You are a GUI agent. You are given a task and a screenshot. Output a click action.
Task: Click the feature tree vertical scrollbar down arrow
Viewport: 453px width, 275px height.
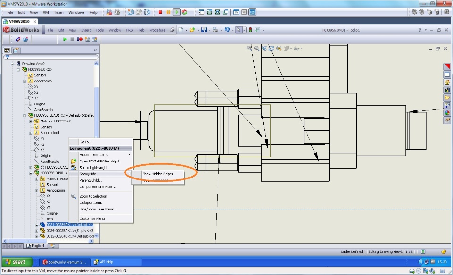[x=96, y=236]
